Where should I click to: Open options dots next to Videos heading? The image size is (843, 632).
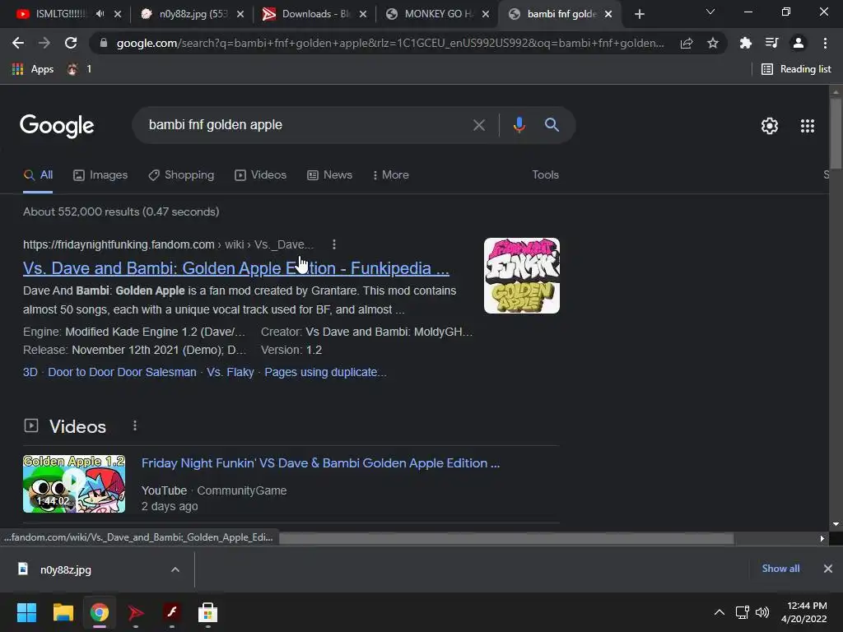pos(135,425)
